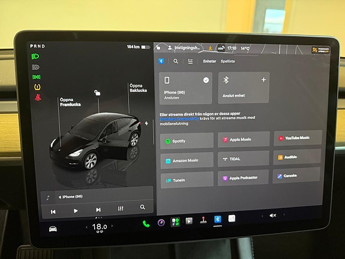Open Caraoke app
This screenshot has width=345, height=259.
pyautogui.click(x=296, y=175)
